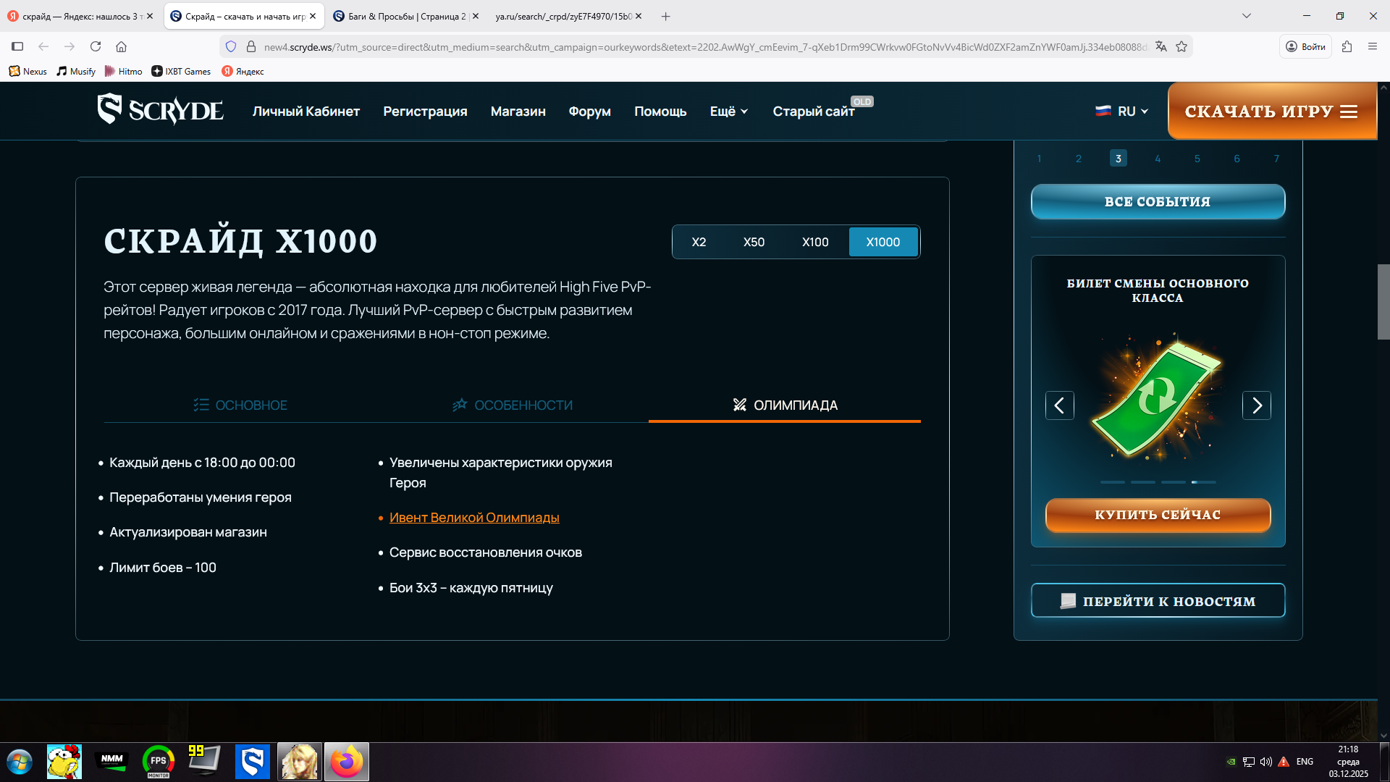This screenshot has height=782, width=1390.
Task: Open browser extensions puzzle icon
Action: click(x=1347, y=46)
